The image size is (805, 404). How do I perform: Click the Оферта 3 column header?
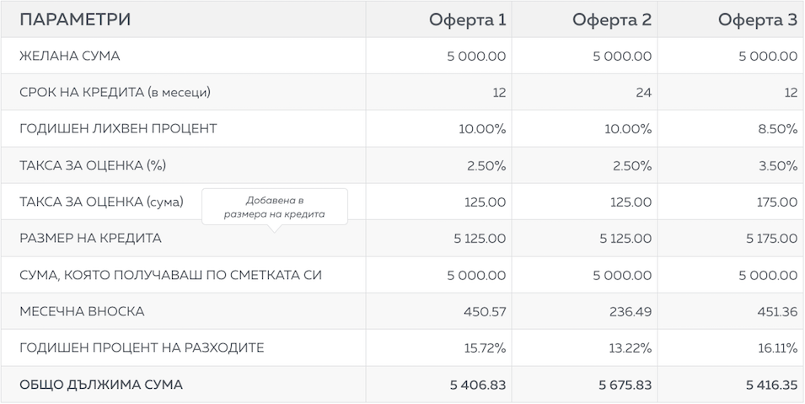(758, 20)
